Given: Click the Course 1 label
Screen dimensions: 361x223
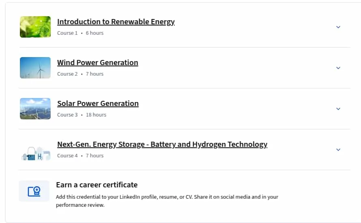Looking at the screenshot, I should tap(67, 33).
